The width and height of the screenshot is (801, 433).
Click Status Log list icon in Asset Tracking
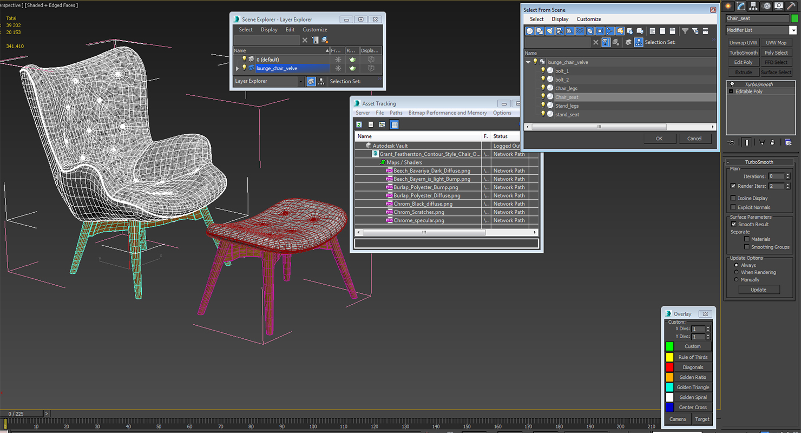(x=371, y=124)
